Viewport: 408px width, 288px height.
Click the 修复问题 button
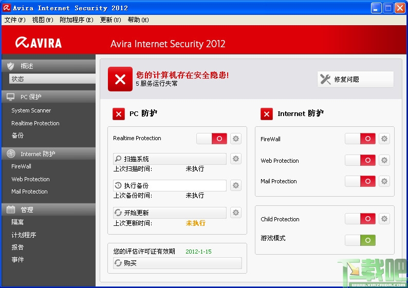pos(356,79)
